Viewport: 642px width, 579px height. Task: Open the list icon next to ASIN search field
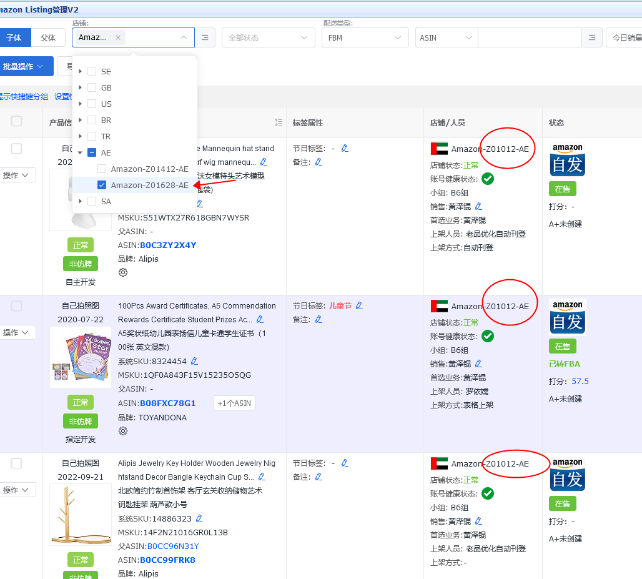[x=591, y=37]
